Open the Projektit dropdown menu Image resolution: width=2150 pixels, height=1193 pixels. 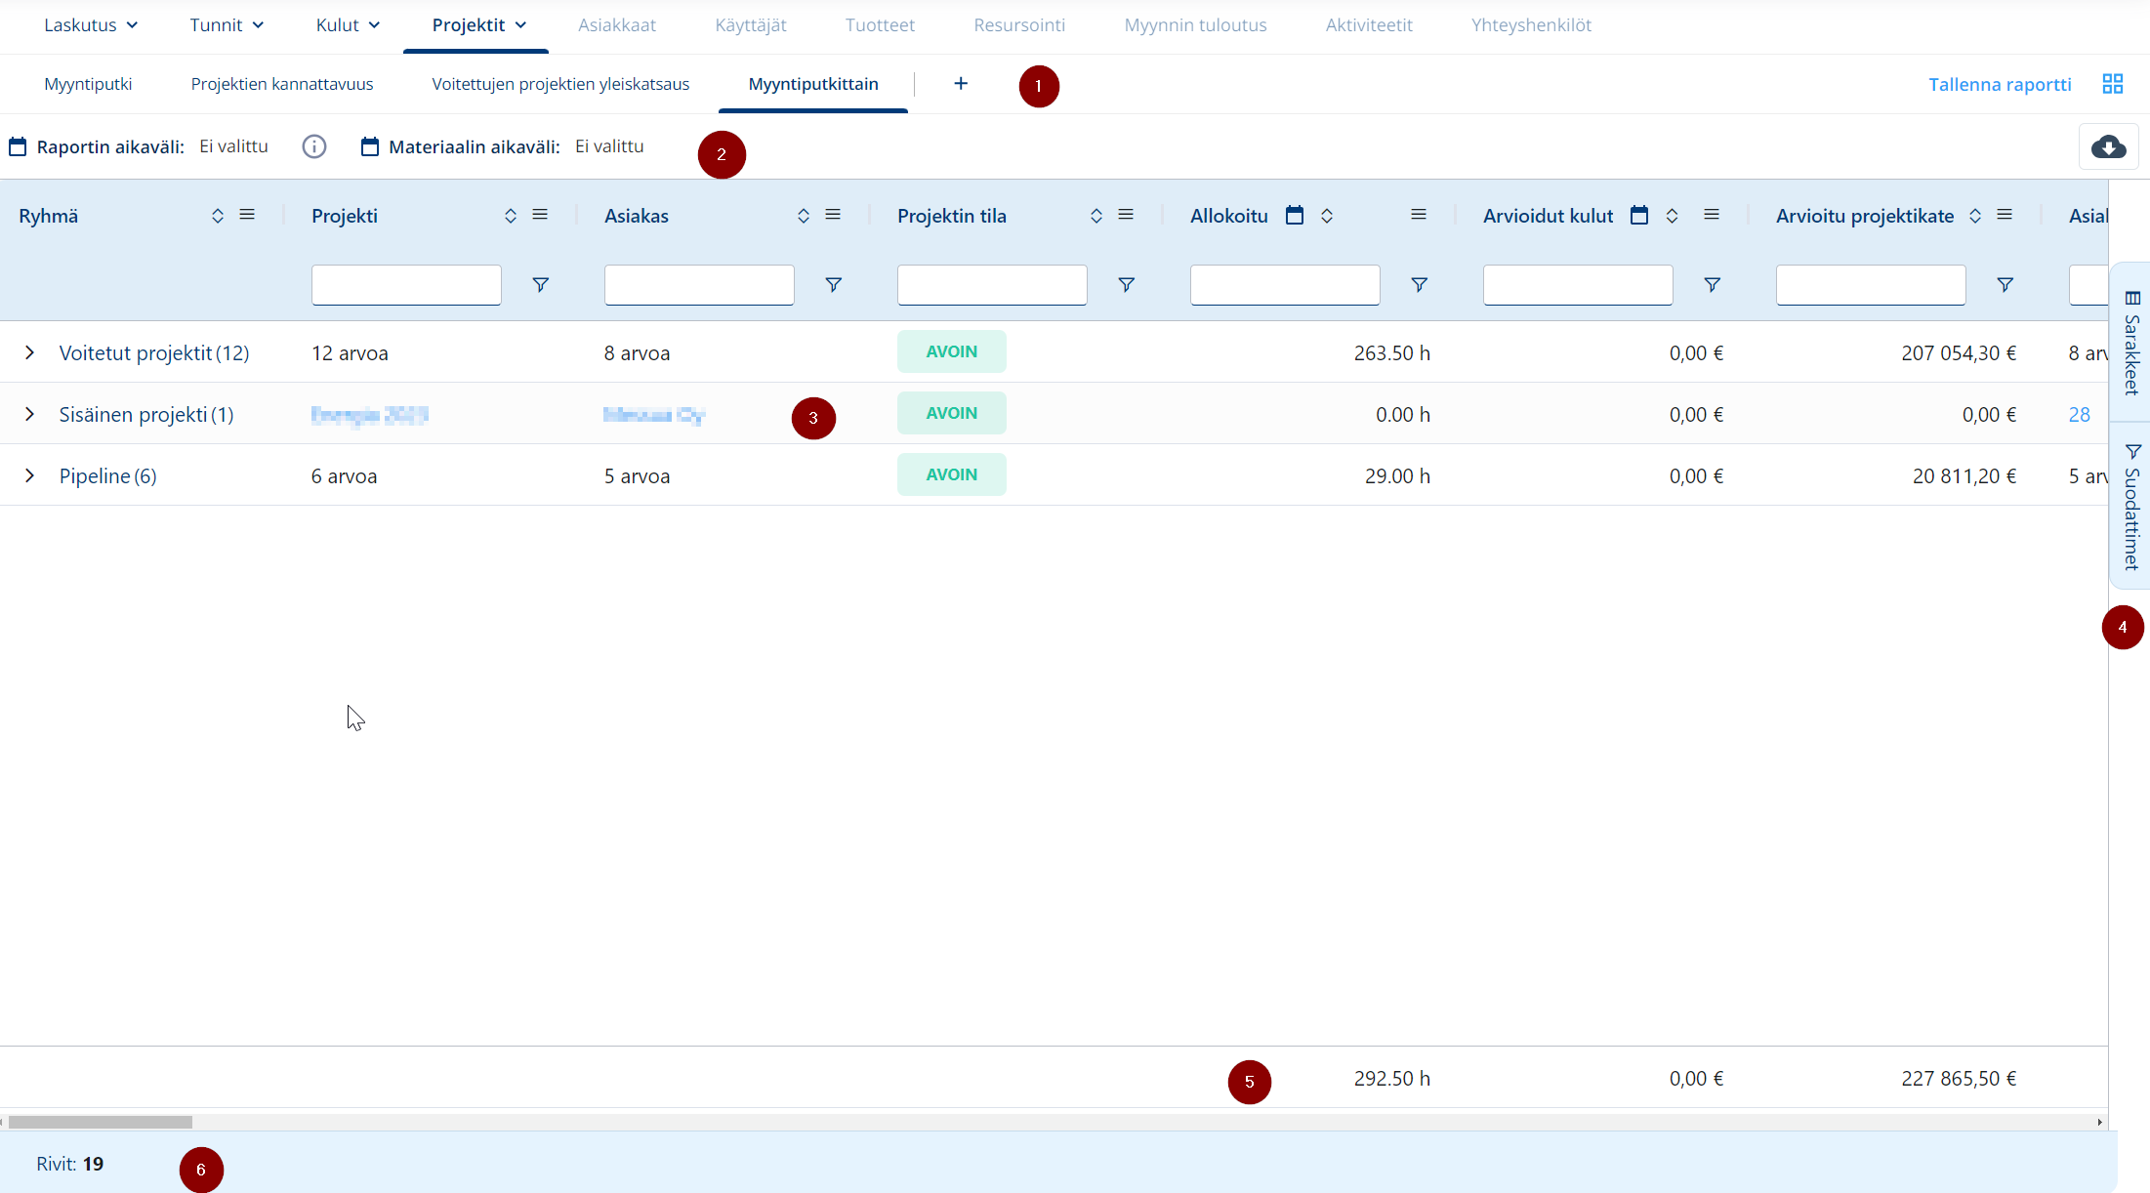[478, 25]
